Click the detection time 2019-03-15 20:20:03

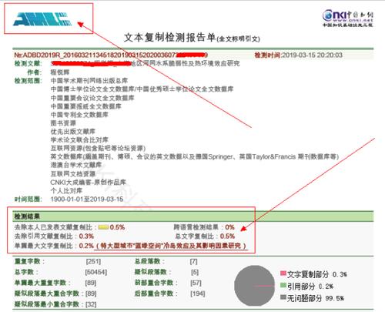click(x=312, y=55)
